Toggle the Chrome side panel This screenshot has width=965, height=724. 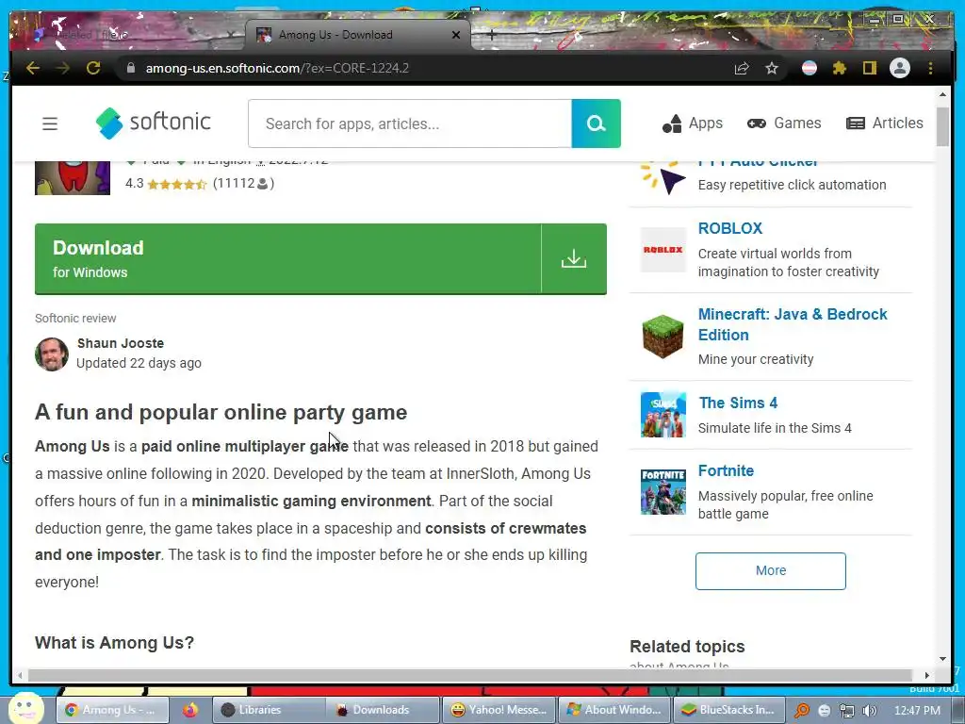pos(869,68)
